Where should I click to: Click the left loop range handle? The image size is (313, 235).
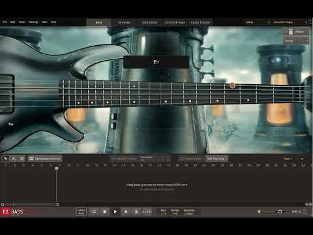point(3,204)
